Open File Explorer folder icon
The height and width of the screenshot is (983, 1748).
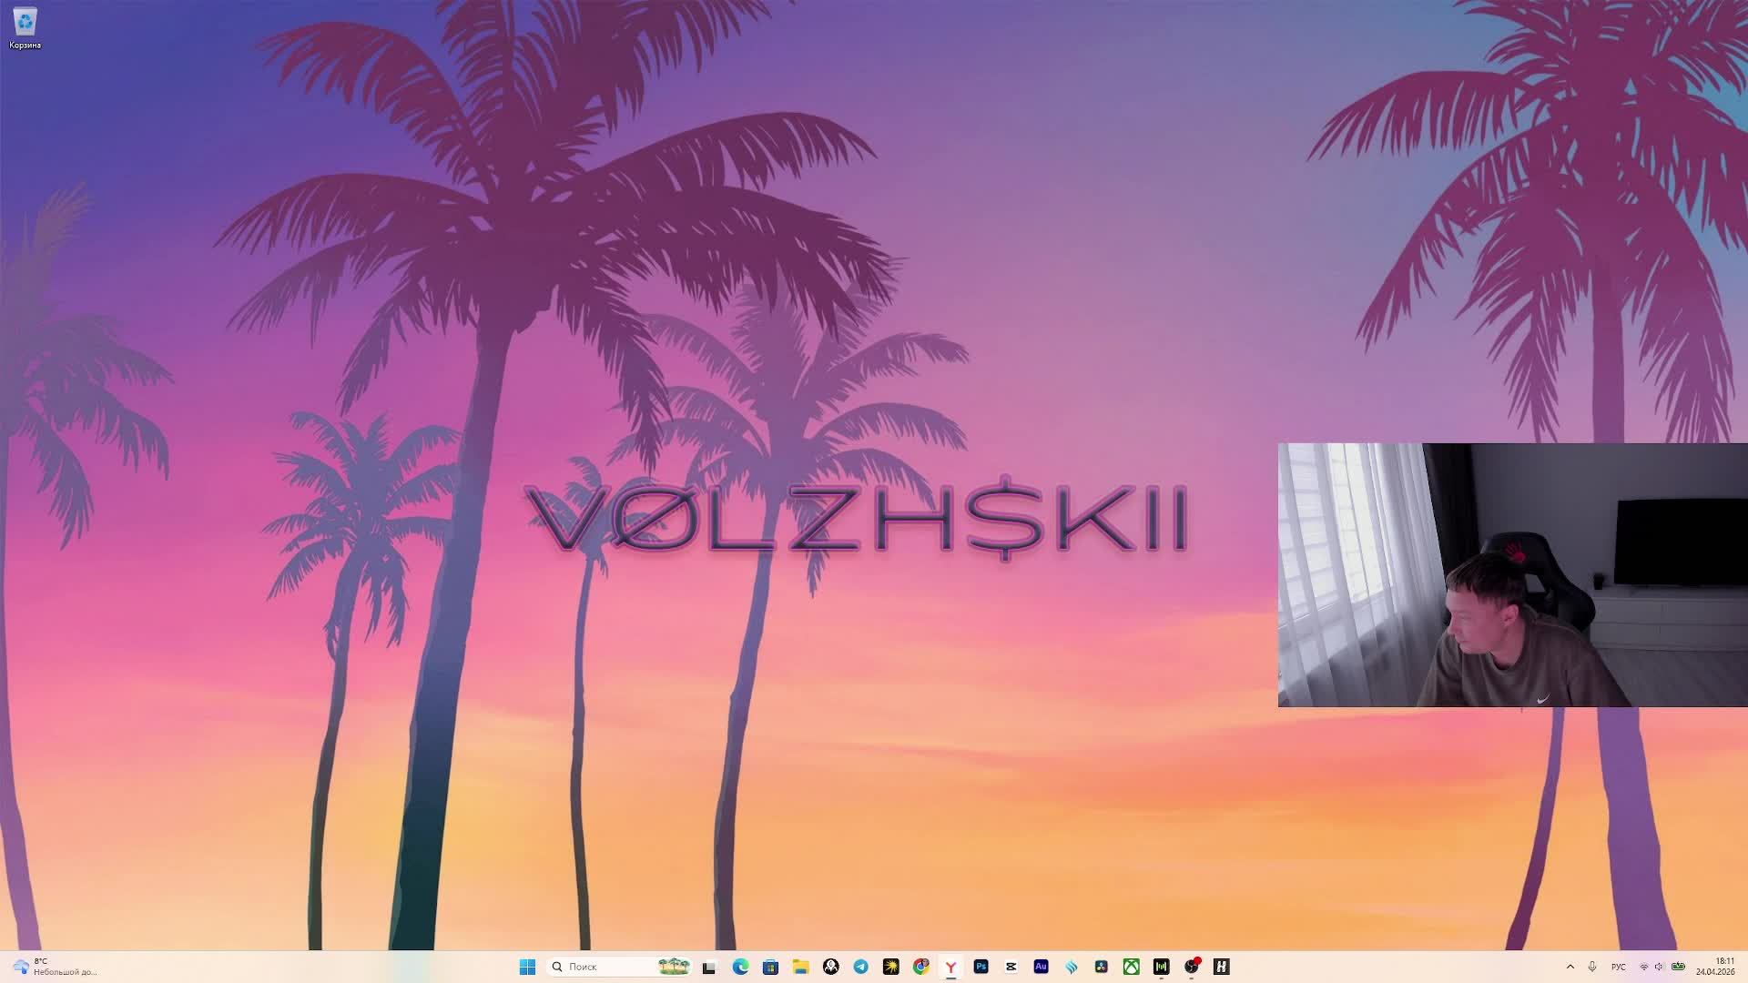800,967
